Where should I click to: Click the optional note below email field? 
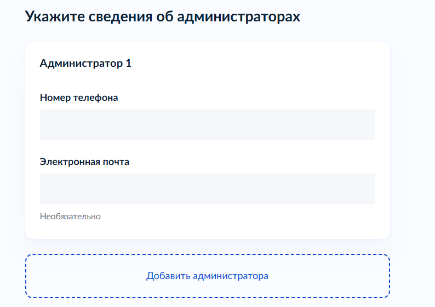coord(70,217)
